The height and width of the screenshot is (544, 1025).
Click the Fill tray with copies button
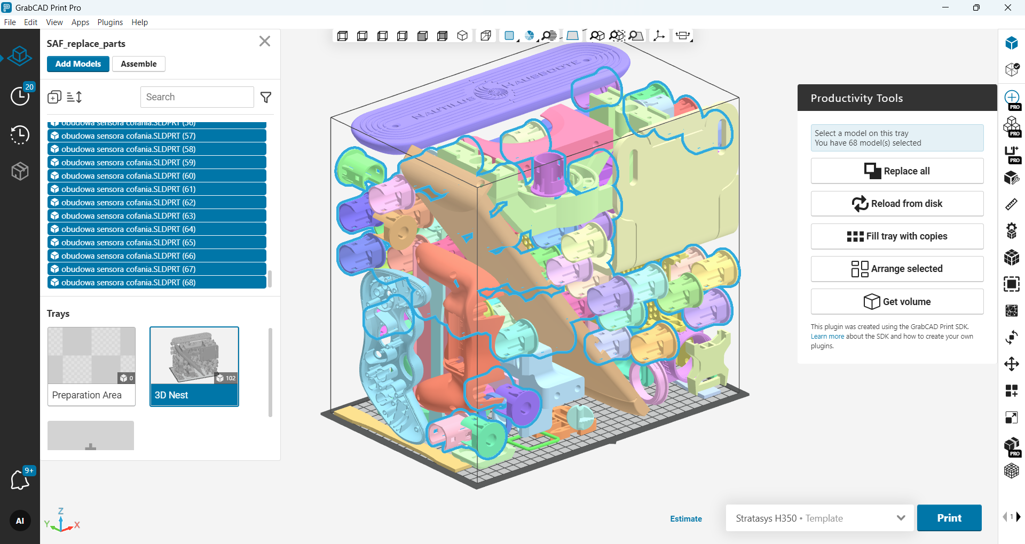click(x=897, y=236)
